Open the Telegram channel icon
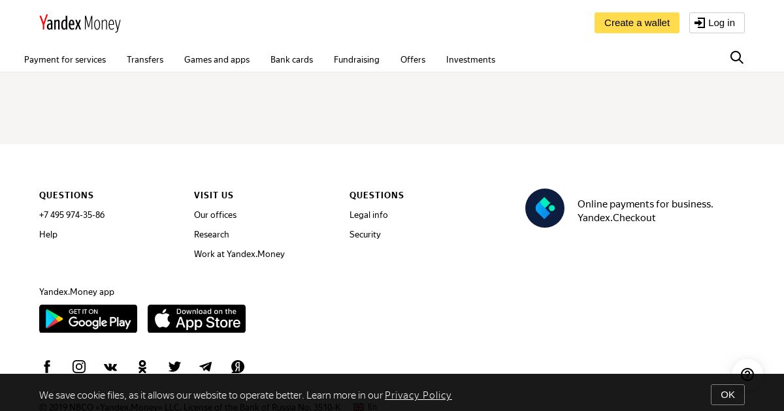 [x=206, y=367]
